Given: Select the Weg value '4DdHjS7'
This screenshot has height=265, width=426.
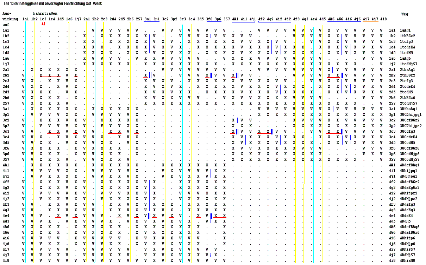Looking at the screenshot, I should [x=407, y=255].
